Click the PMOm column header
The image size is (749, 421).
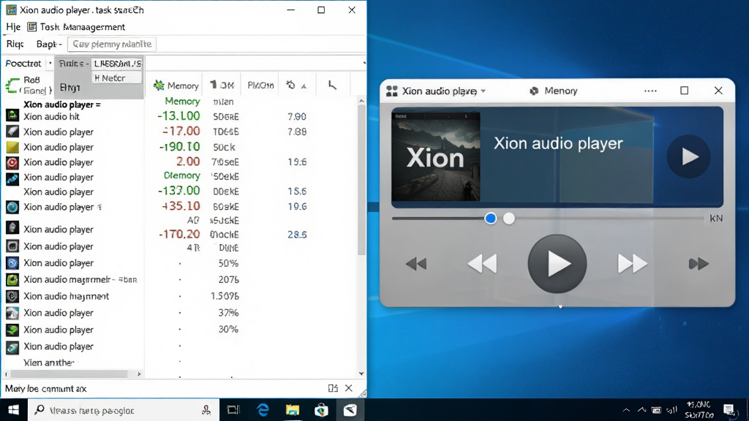coord(260,85)
